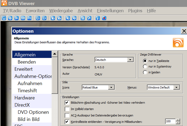187x126 pixels.
Task: Select Allgemein in the options tree
Action: click(32, 55)
